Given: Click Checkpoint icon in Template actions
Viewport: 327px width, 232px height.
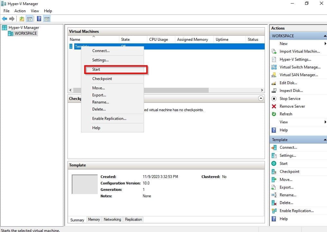Looking at the screenshot, I should coord(274,172).
